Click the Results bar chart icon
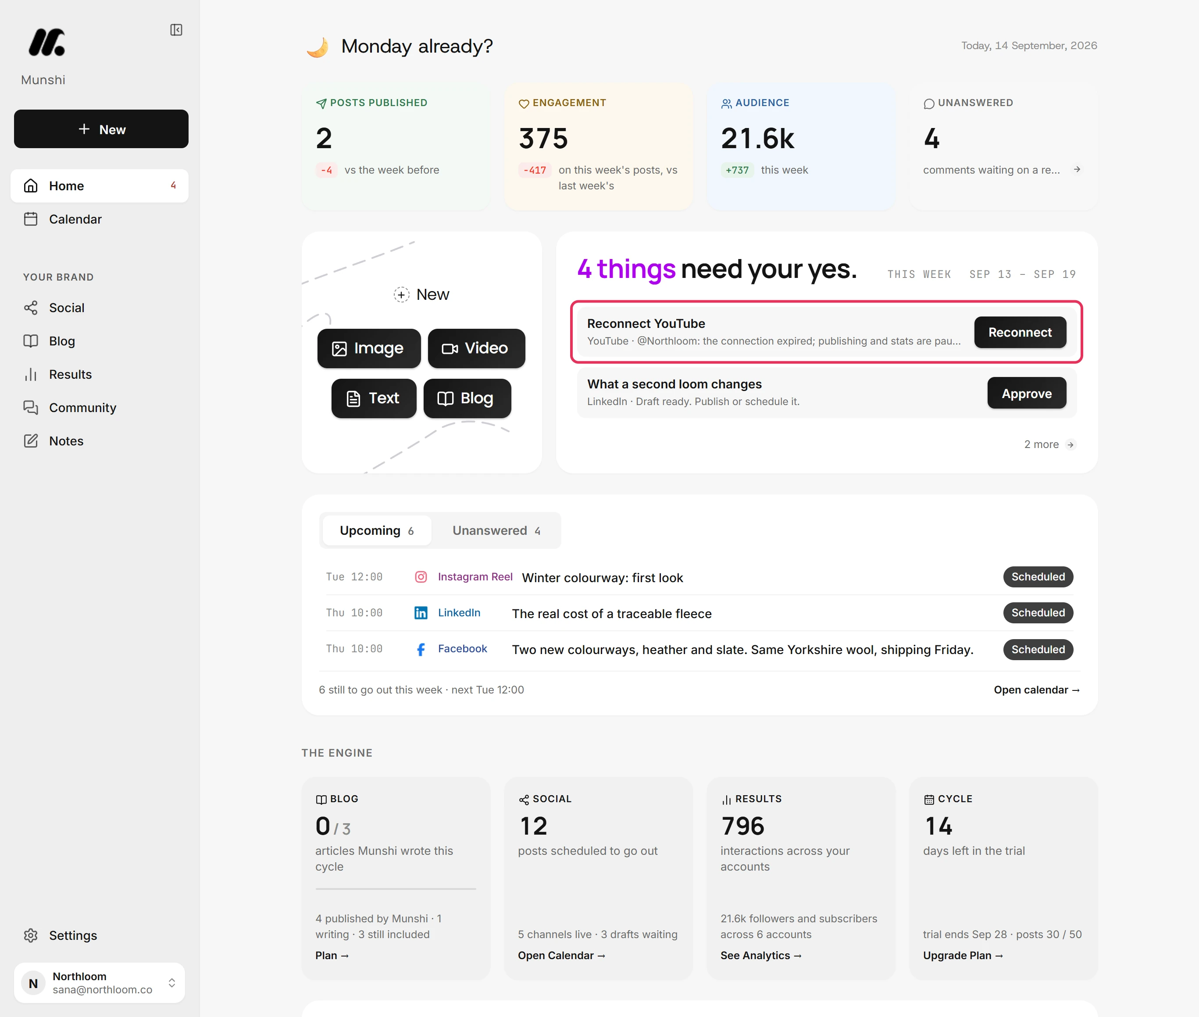 (x=31, y=375)
